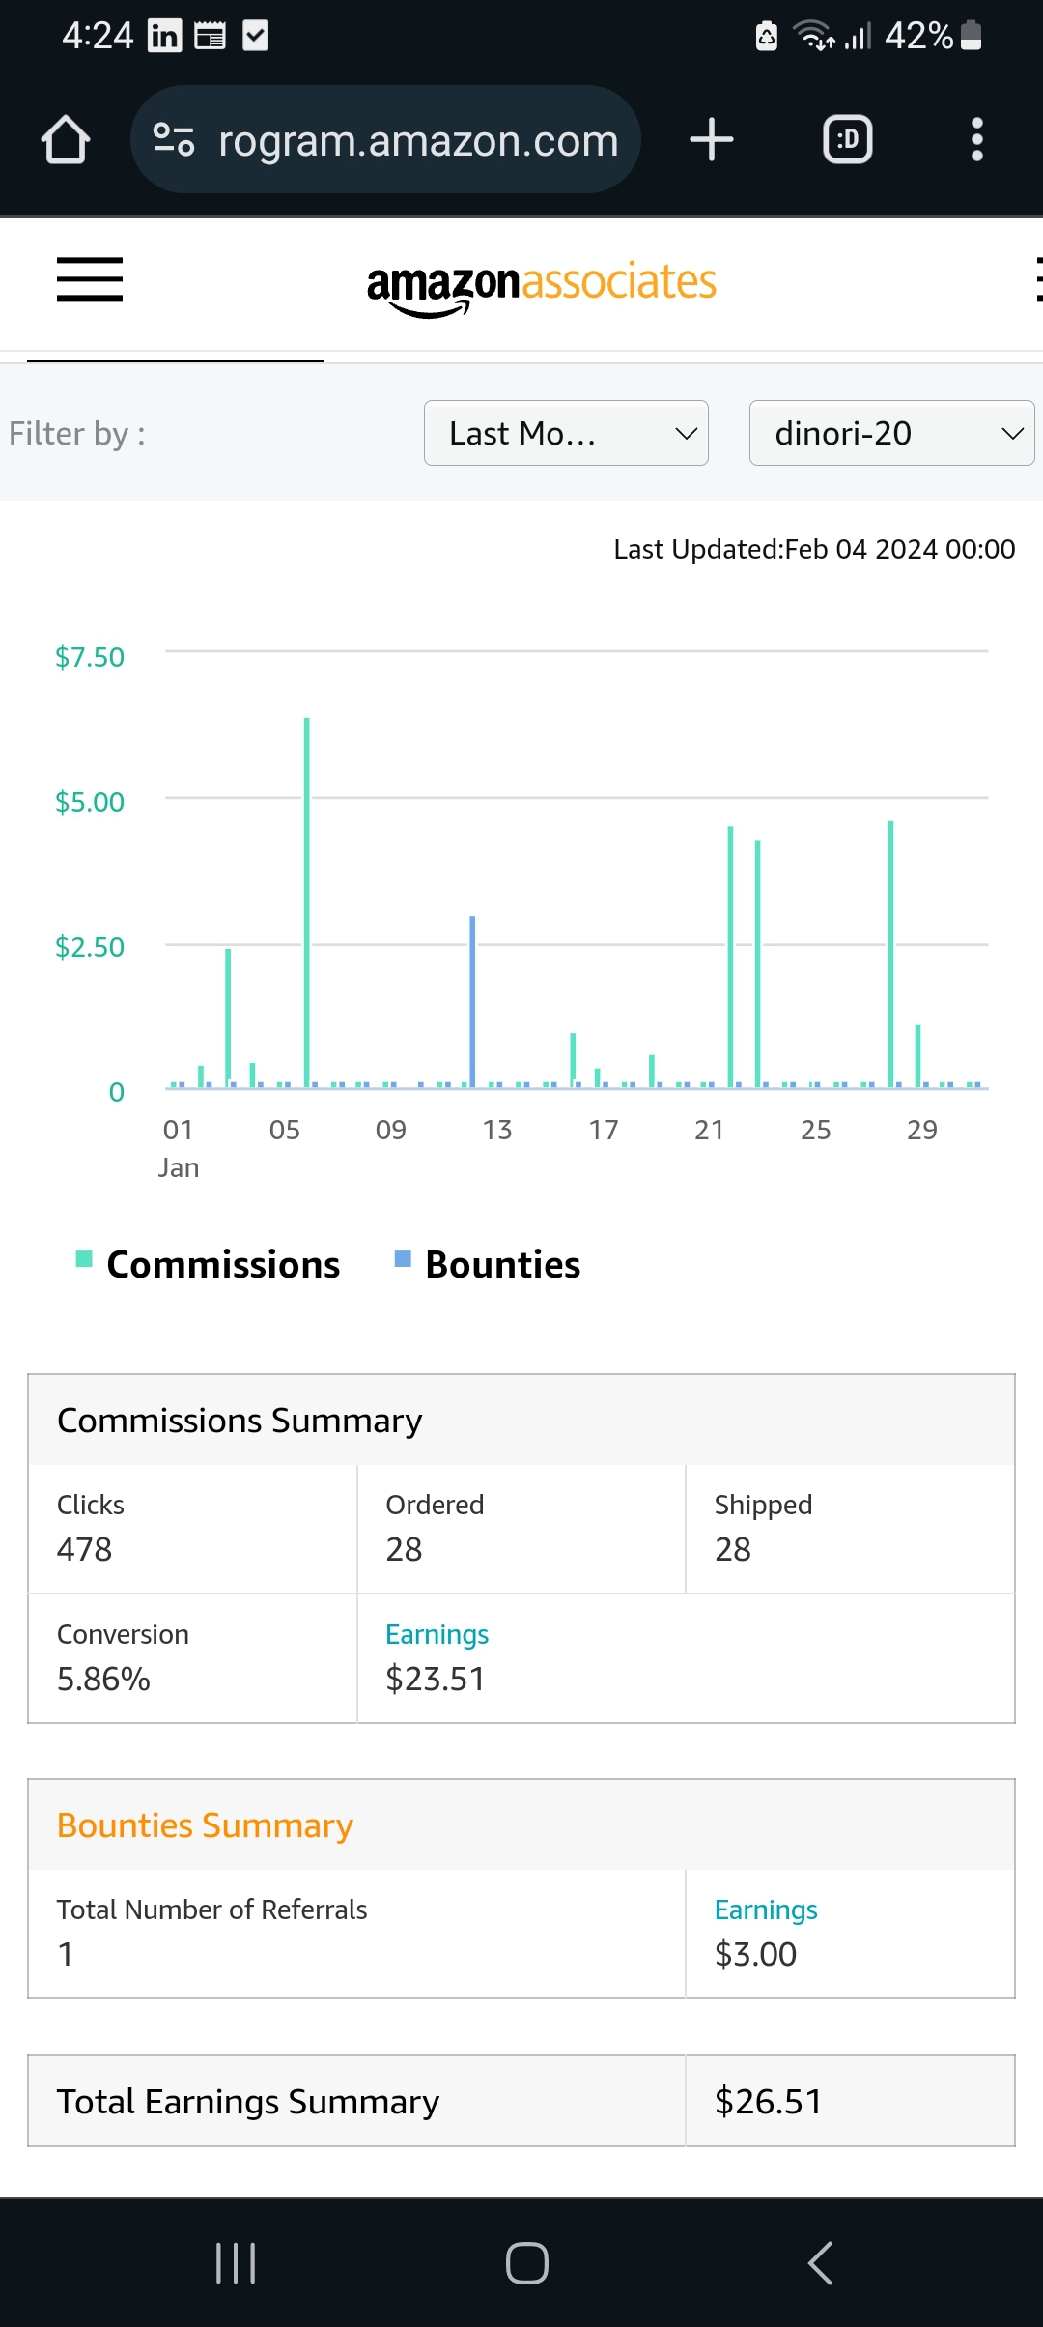This screenshot has height=2327, width=1043.
Task: Tap the $5.00 y-axis label
Action: tap(90, 802)
